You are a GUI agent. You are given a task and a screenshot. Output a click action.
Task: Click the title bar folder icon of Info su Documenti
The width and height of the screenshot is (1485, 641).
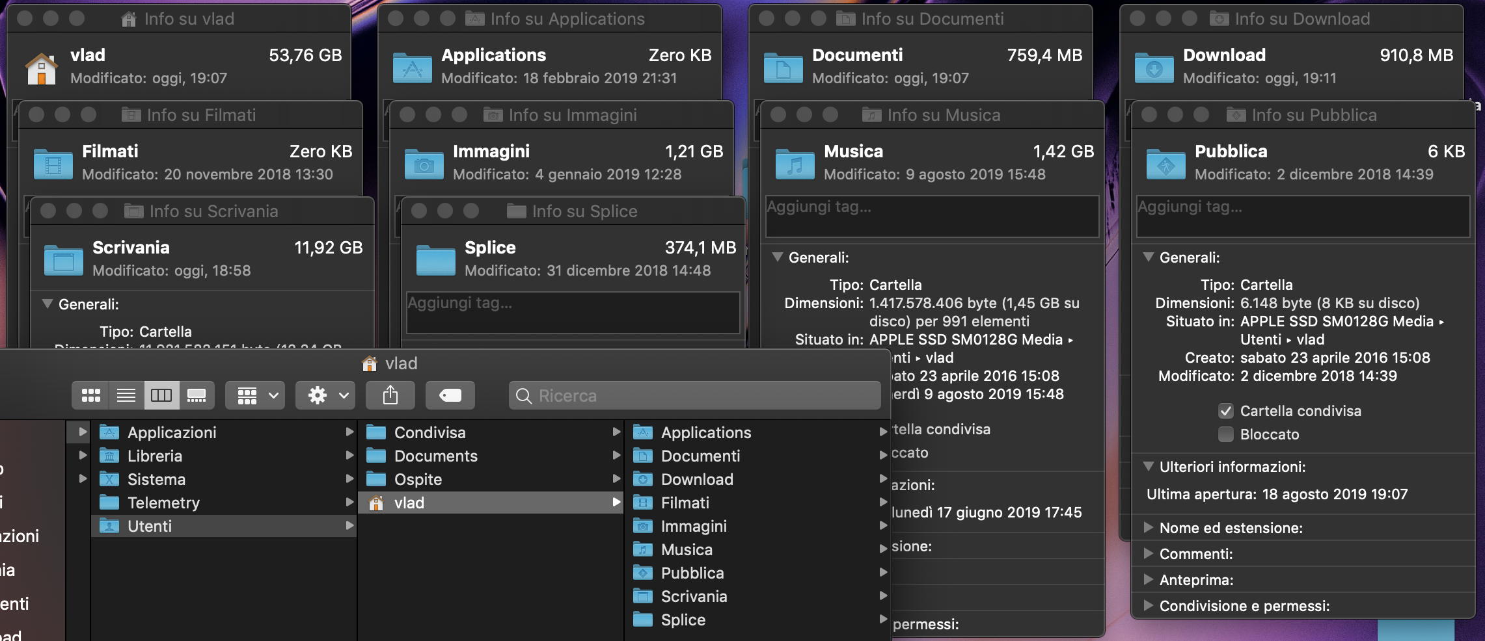845,19
